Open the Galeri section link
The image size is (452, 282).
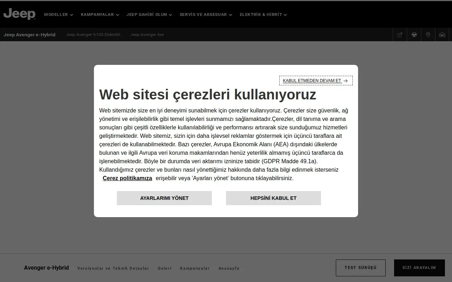165,268
